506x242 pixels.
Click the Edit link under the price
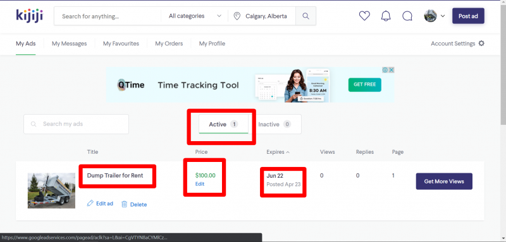click(x=200, y=184)
